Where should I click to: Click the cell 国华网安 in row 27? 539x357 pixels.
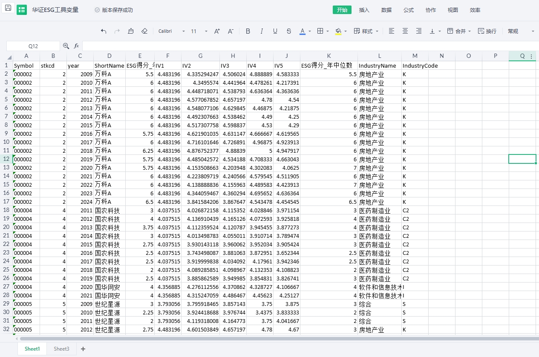(x=110, y=287)
